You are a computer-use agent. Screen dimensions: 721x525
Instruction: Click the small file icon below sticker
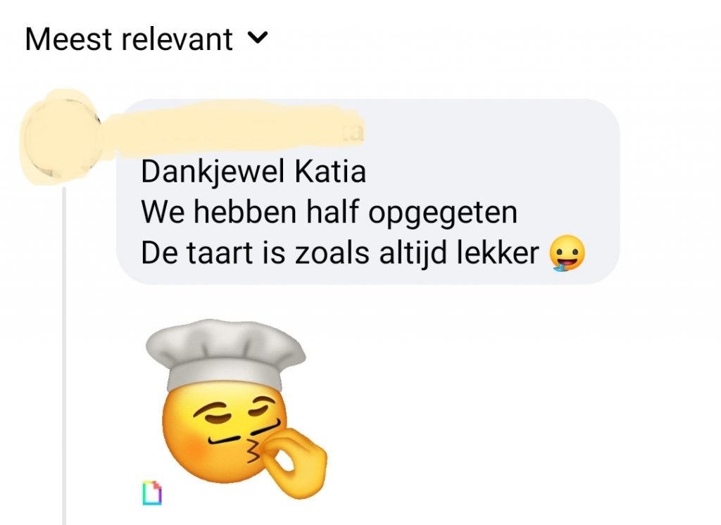(x=152, y=493)
